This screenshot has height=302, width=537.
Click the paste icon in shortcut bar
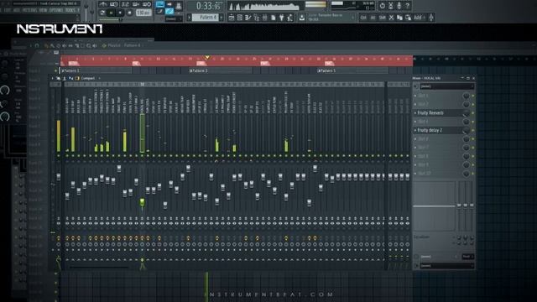coord(408,18)
